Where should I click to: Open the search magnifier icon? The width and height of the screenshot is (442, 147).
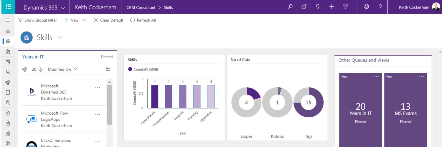coord(290,7)
